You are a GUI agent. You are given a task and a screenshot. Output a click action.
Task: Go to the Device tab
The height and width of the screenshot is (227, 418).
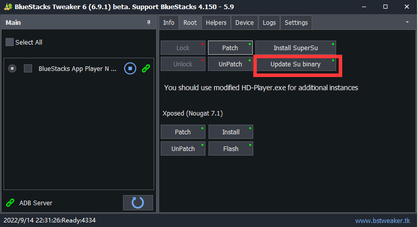[244, 22]
